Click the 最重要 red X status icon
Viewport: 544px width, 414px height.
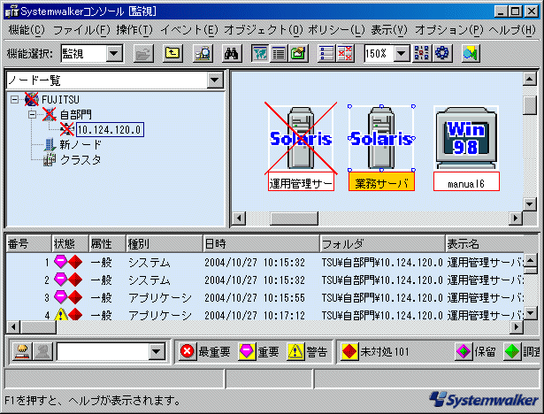pyautogui.click(x=187, y=351)
